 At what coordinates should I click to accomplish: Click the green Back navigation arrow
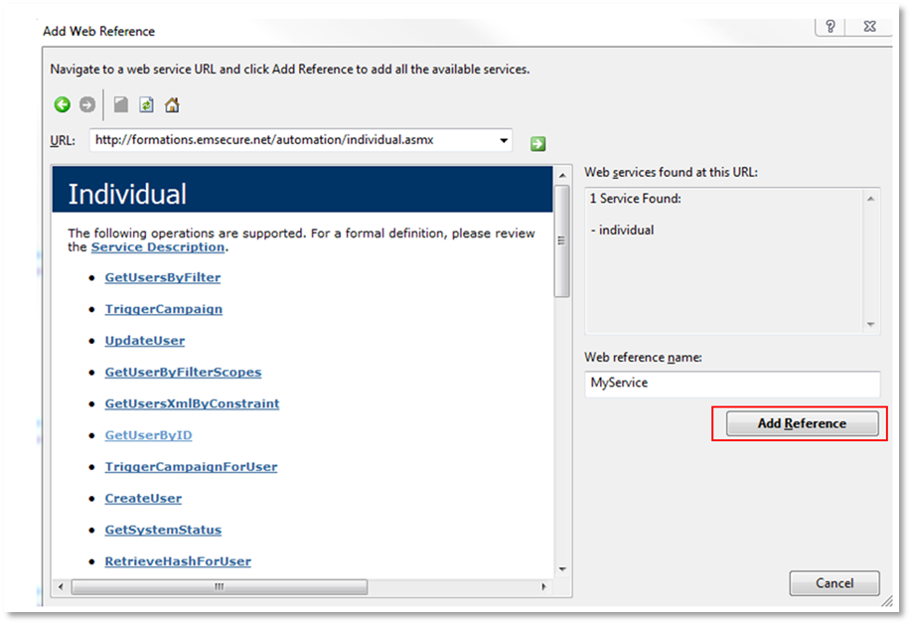tap(63, 104)
